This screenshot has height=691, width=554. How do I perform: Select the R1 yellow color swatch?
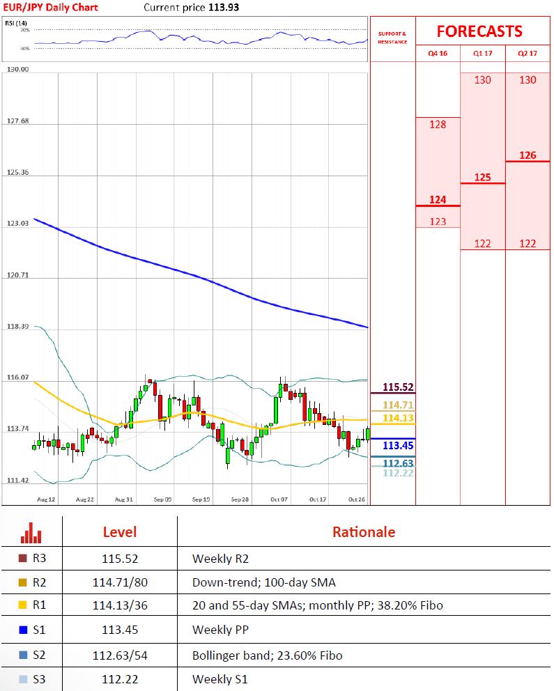coord(23,605)
